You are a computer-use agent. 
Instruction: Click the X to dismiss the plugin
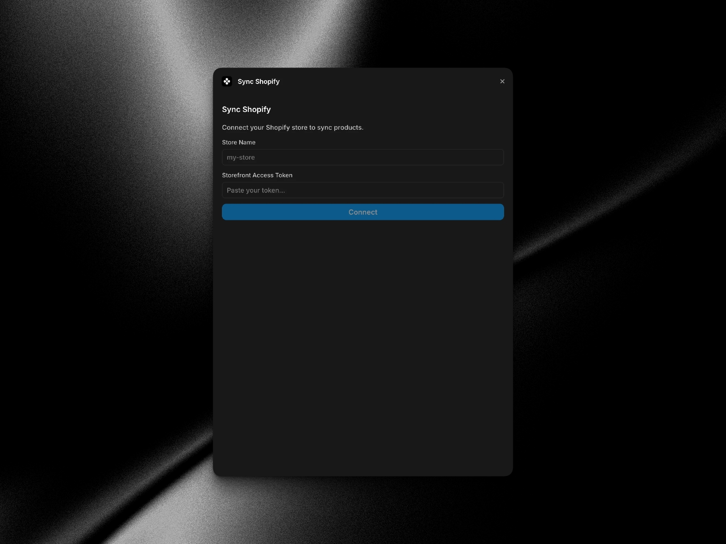click(x=502, y=81)
